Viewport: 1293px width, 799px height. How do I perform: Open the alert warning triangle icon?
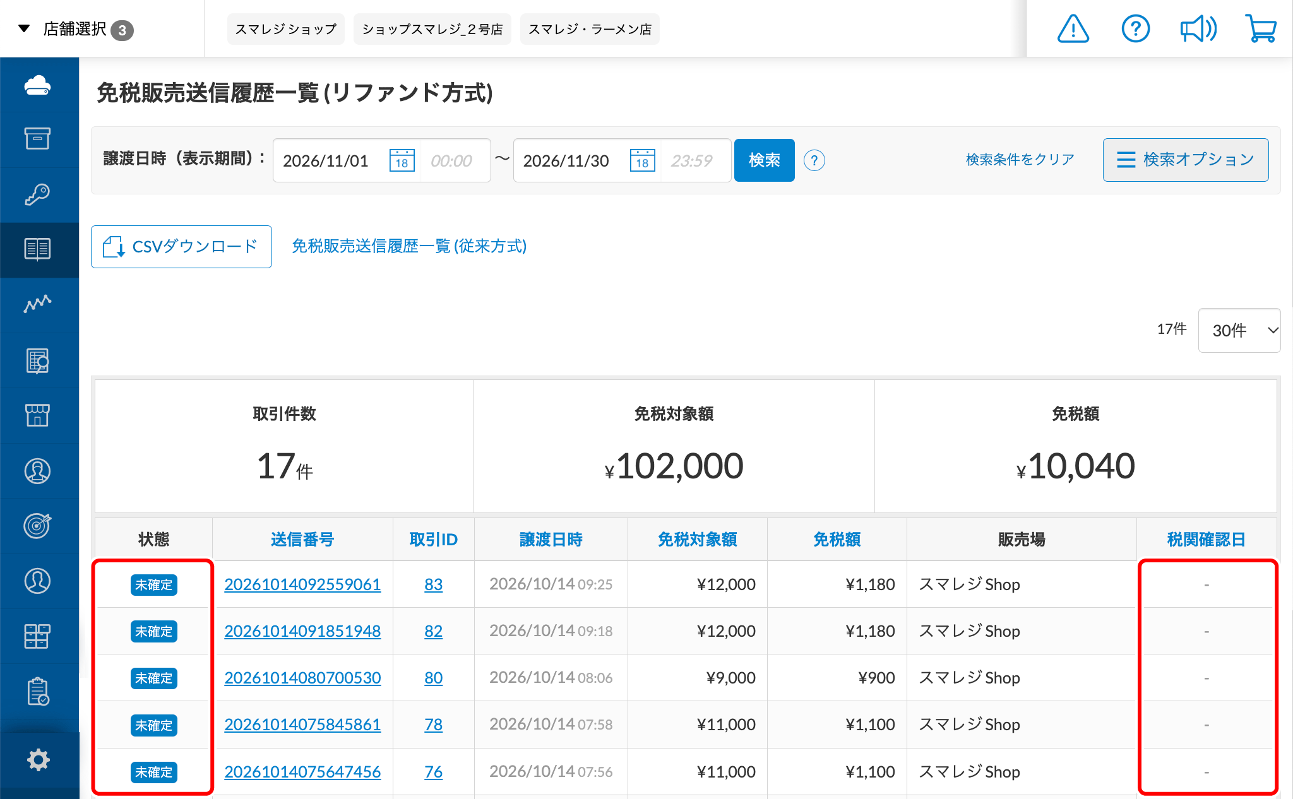click(1073, 29)
